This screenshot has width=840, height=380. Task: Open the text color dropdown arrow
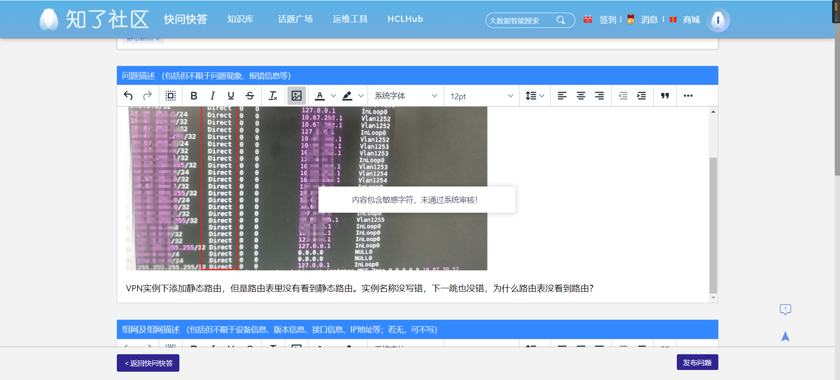(333, 96)
